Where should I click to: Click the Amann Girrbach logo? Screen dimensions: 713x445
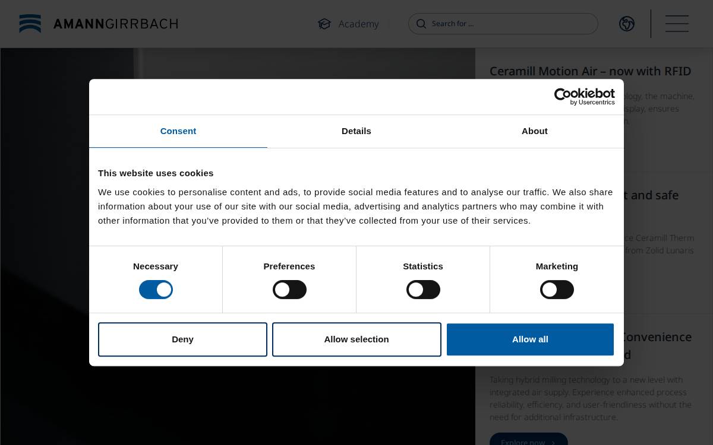(x=99, y=24)
